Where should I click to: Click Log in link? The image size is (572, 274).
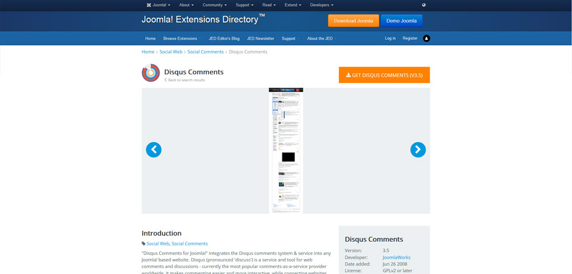tap(390, 38)
